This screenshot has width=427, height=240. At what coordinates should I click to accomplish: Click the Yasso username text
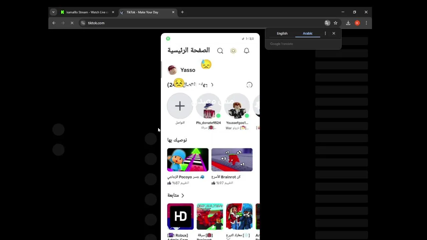point(188,70)
